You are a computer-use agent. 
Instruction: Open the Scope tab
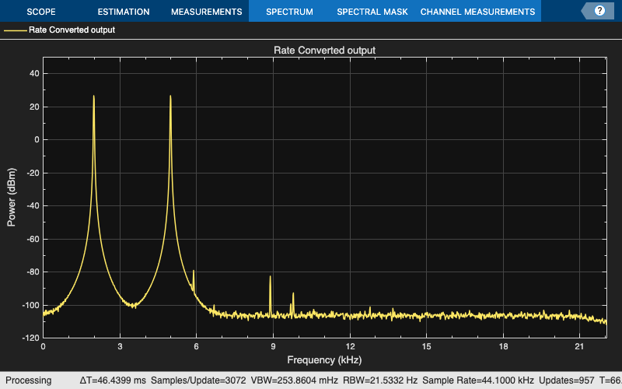[x=41, y=12]
